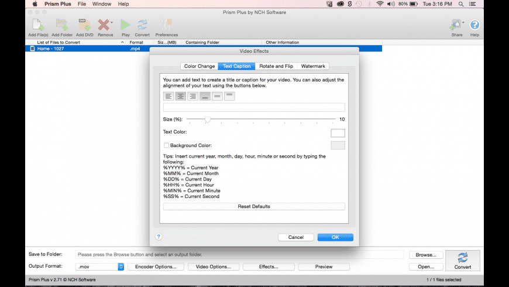Select the Text Caption tab

pyautogui.click(x=236, y=66)
